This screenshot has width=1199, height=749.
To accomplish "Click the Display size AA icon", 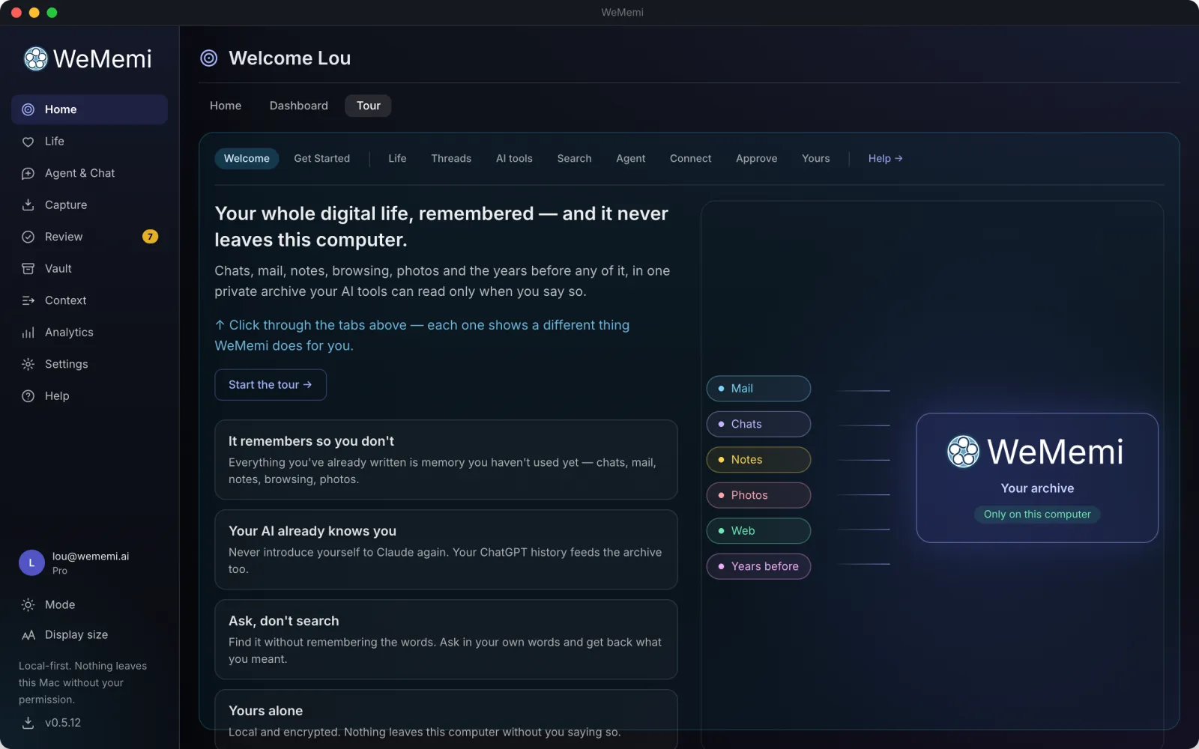I will click(x=28, y=635).
